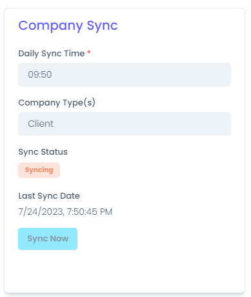Click the 7/24/2023 date portion
This screenshot has width=251, height=297.
(41, 212)
